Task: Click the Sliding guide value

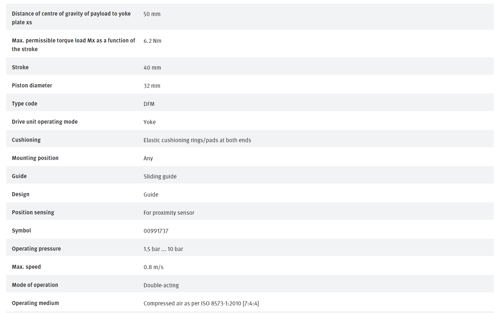Action: coord(160,177)
